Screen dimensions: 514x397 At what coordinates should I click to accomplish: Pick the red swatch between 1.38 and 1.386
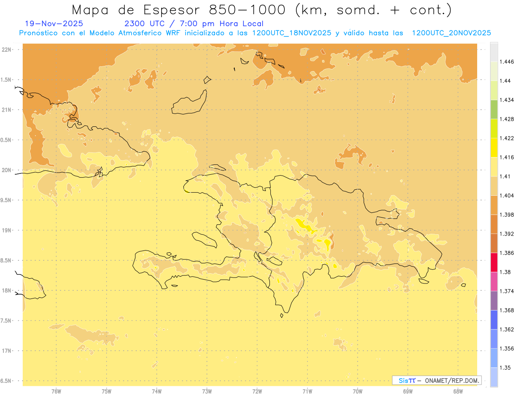[494, 263]
